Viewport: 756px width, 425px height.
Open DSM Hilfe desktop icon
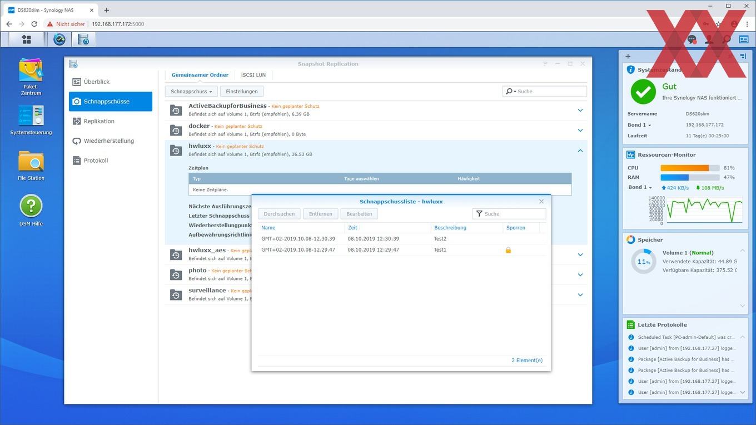(x=31, y=211)
